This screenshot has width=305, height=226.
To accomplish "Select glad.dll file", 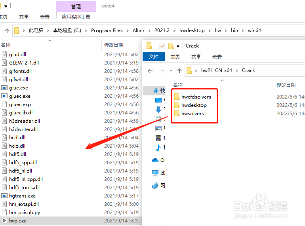I will point(17,54).
